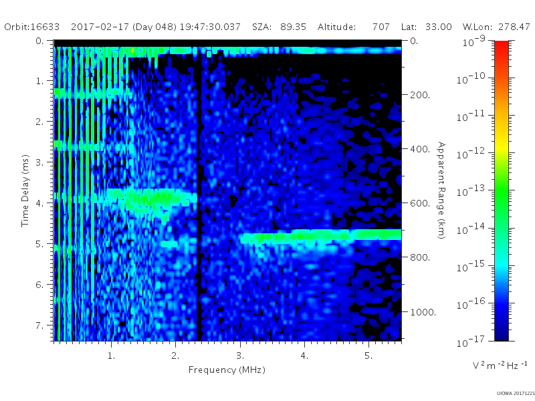
Task: Click the 400. apparent range label
Action: pyautogui.click(x=420, y=149)
